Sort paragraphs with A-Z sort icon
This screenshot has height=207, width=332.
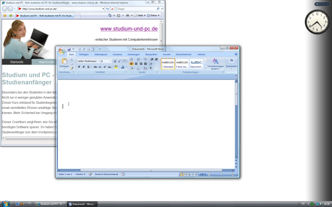click(x=145, y=68)
